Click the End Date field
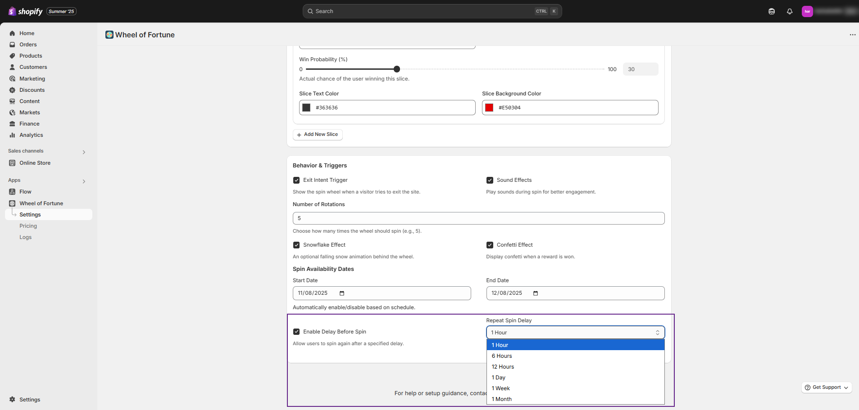 click(575, 293)
